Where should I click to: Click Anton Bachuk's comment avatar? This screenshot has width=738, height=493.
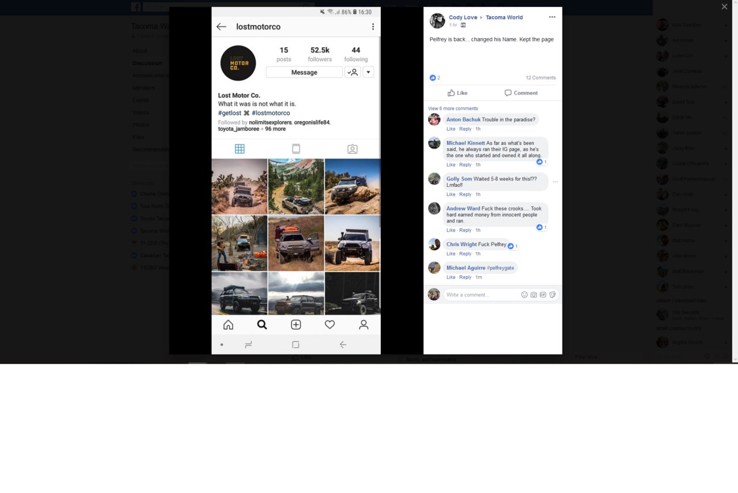click(x=434, y=119)
